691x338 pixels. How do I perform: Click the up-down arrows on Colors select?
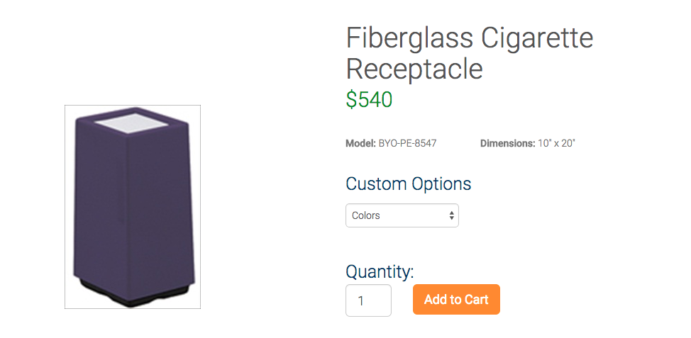(x=452, y=215)
